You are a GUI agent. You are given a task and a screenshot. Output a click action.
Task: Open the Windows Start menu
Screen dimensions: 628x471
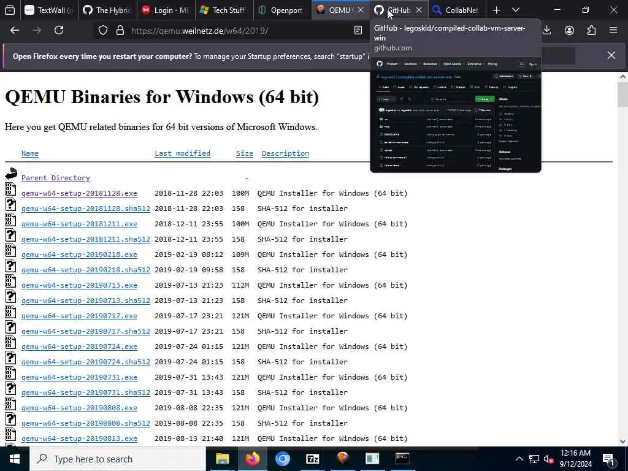[x=15, y=459]
